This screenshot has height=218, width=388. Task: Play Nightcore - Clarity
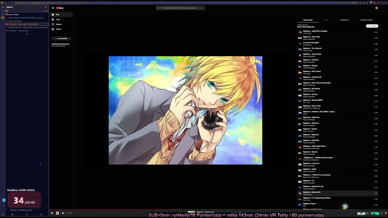pyautogui.click(x=338, y=170)
